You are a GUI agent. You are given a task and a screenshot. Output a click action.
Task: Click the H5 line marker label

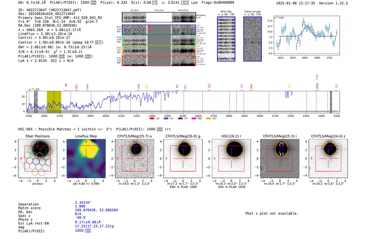point(317,76)
